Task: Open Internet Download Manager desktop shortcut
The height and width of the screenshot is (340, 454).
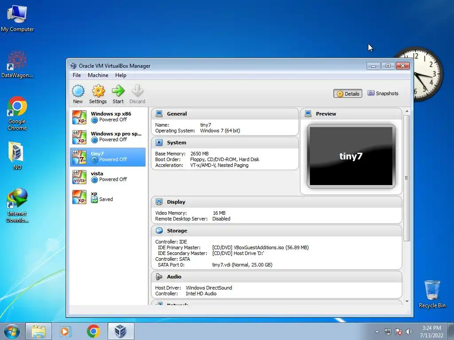Action: click(17, 205)
